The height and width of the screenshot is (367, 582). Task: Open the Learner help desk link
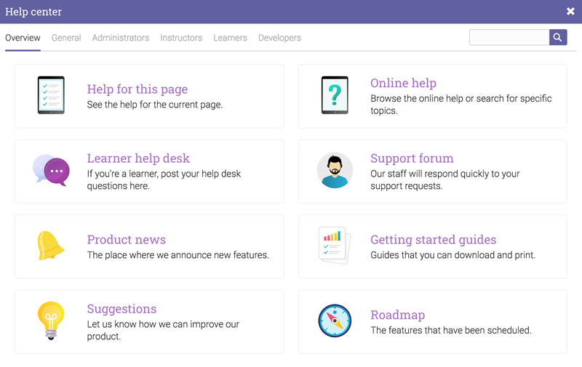(138, 158)
